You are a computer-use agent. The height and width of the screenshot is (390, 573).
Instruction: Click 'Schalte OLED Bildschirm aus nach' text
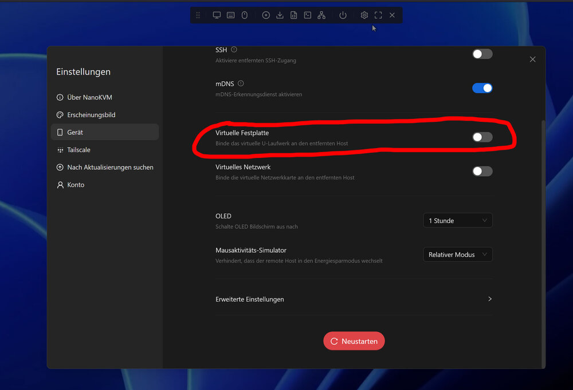[x=257, y=226]
